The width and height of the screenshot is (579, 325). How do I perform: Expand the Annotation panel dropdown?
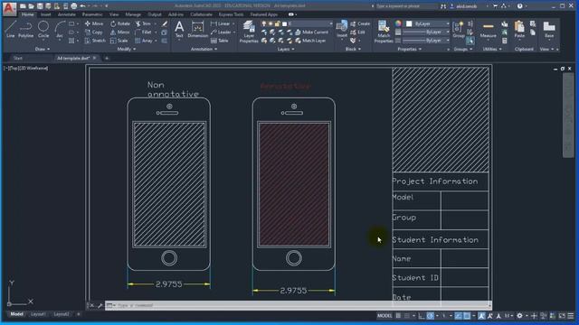pos(204,49)
